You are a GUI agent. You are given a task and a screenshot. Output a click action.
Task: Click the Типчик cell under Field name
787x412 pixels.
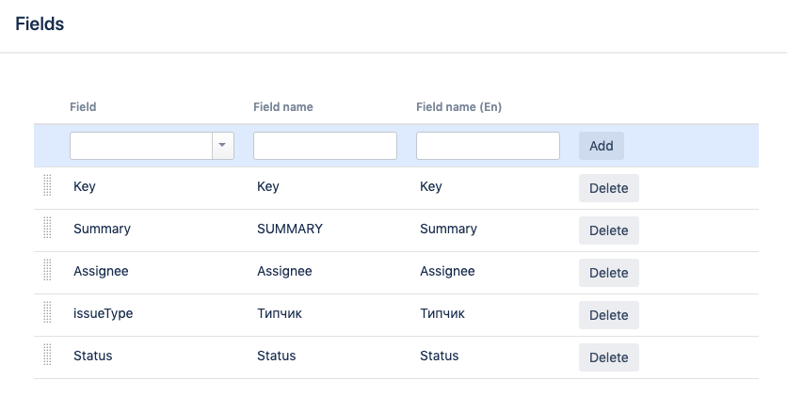click(x=280, y=313)
